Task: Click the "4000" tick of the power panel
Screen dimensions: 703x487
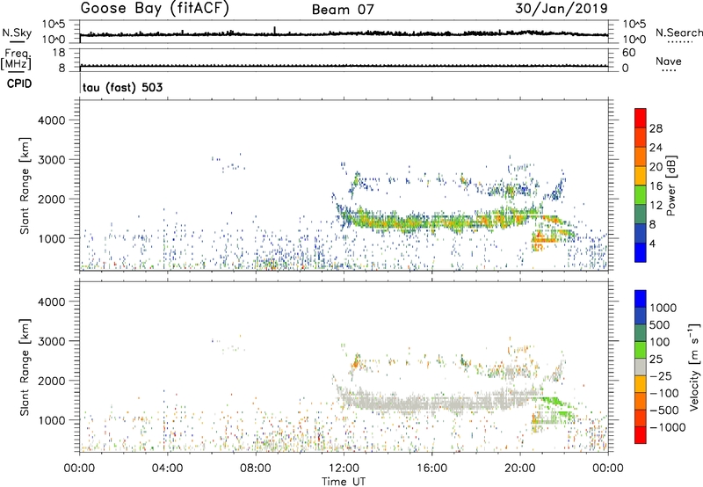Action: coord(52,120)
